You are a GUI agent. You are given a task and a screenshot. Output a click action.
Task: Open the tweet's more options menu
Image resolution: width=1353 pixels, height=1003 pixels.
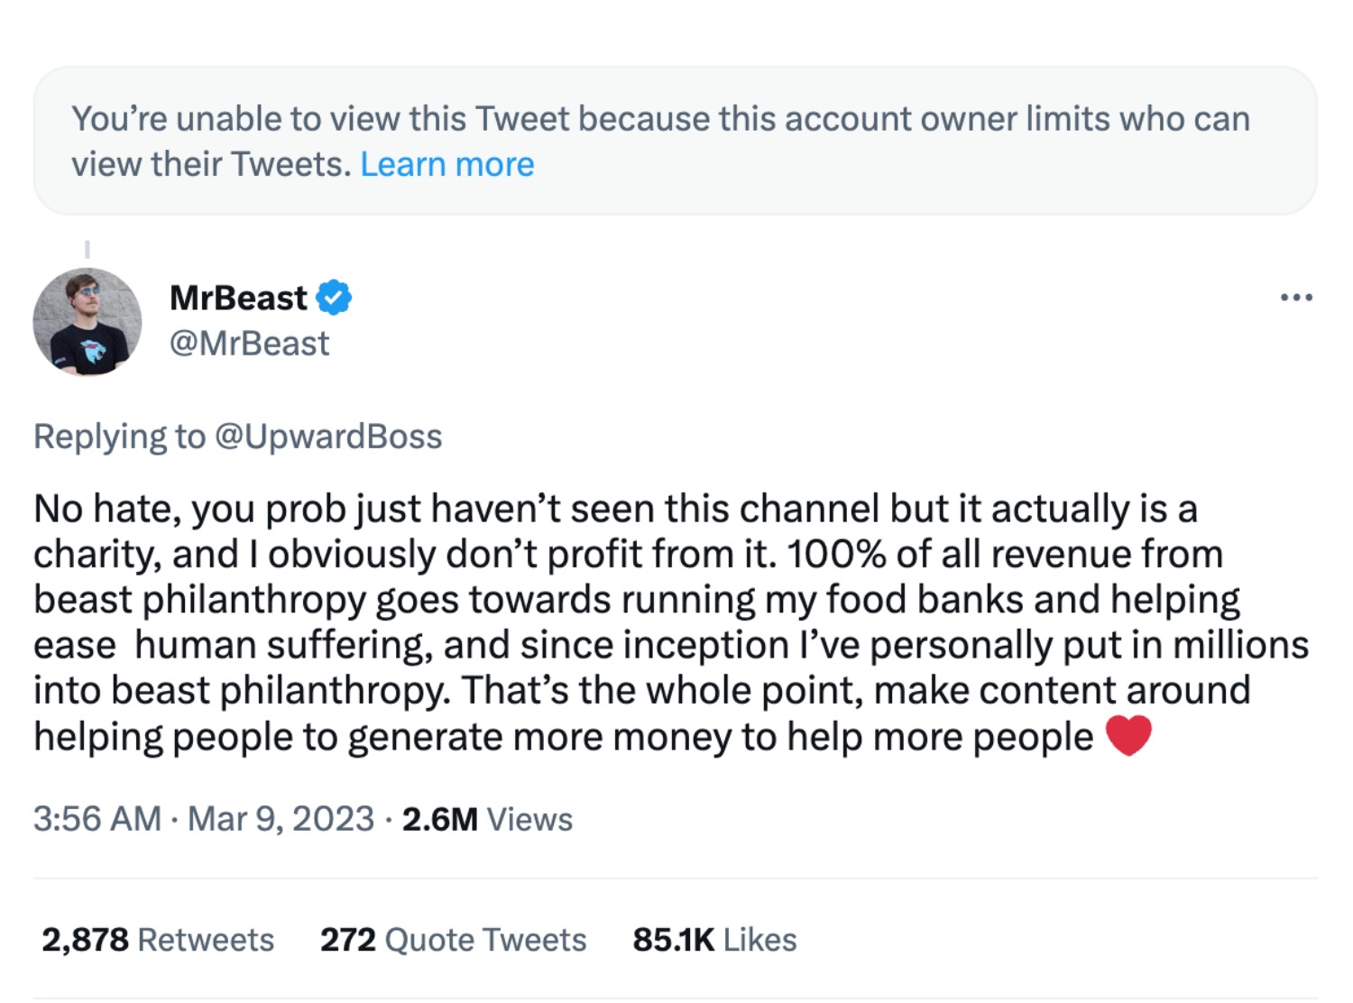click(x=1297, y=298)
